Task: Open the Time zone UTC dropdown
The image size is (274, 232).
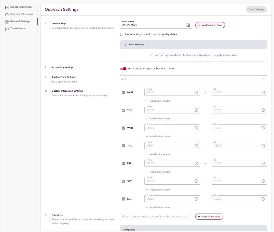Action: [x=193, y=79]
